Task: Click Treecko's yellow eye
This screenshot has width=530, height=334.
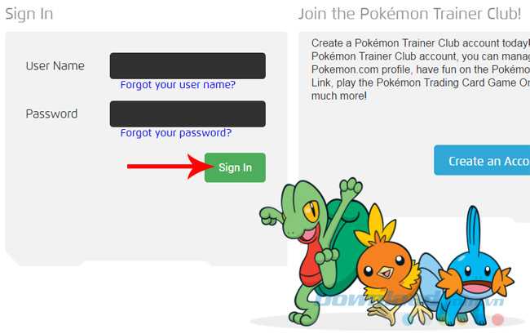Action: 311,211
